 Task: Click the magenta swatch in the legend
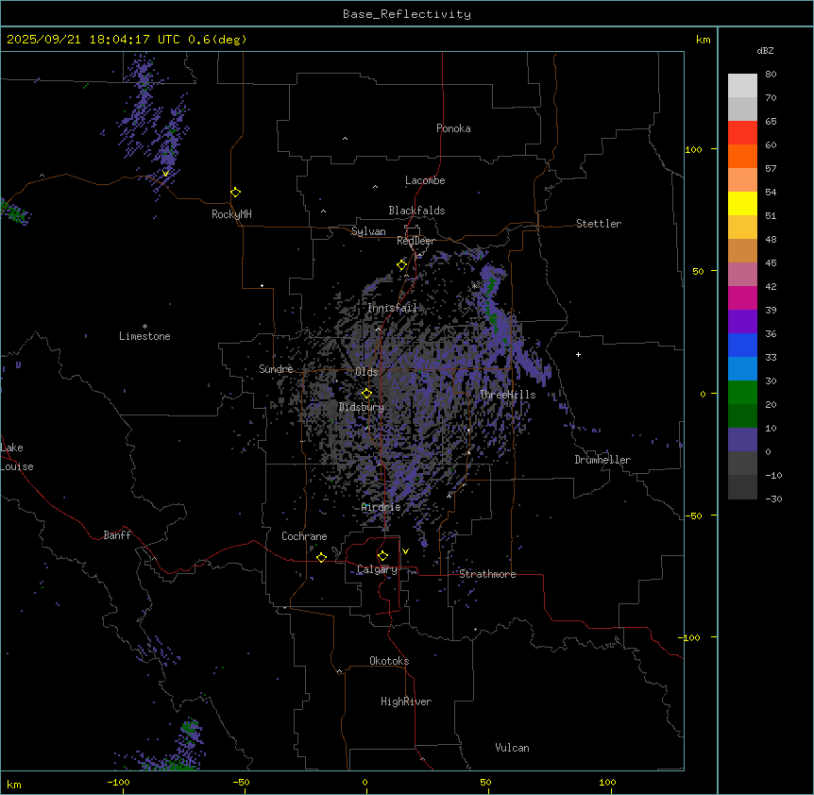(x=742, y=297)
